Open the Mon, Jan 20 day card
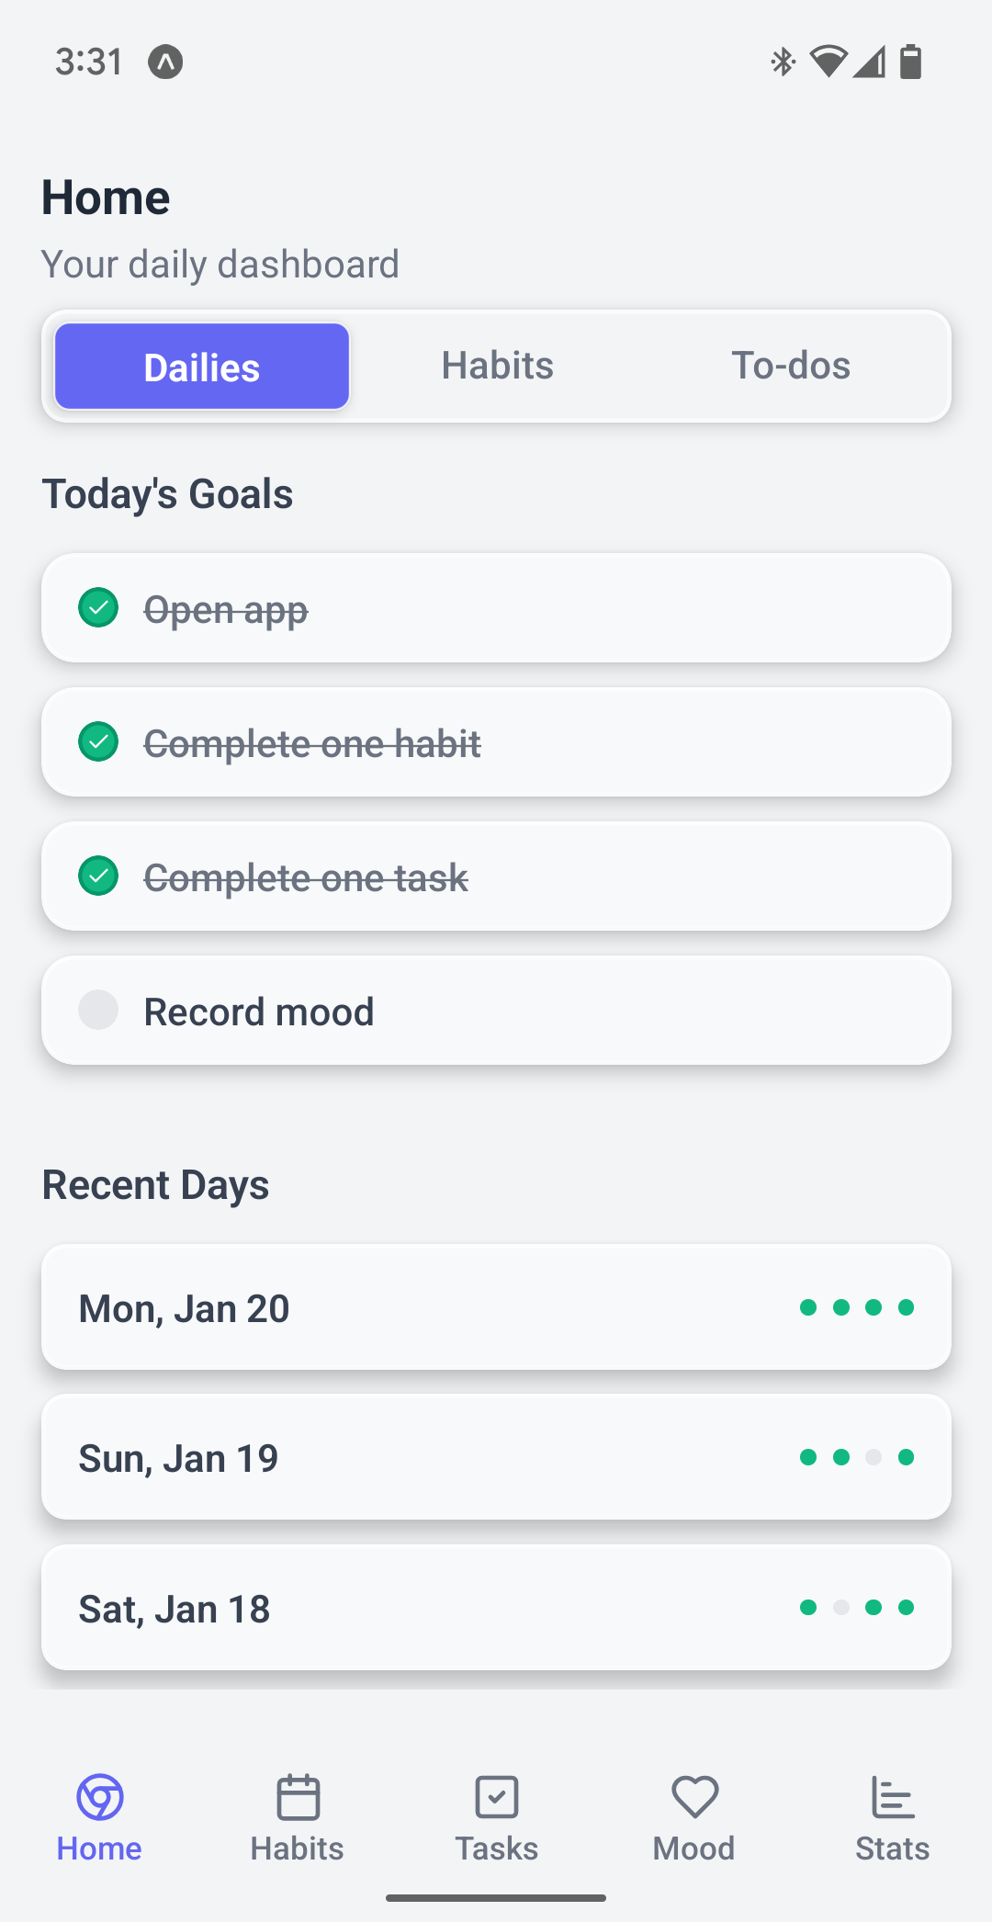Image resolution: width=992 pixels, height=1922 pixels. 496,1306
